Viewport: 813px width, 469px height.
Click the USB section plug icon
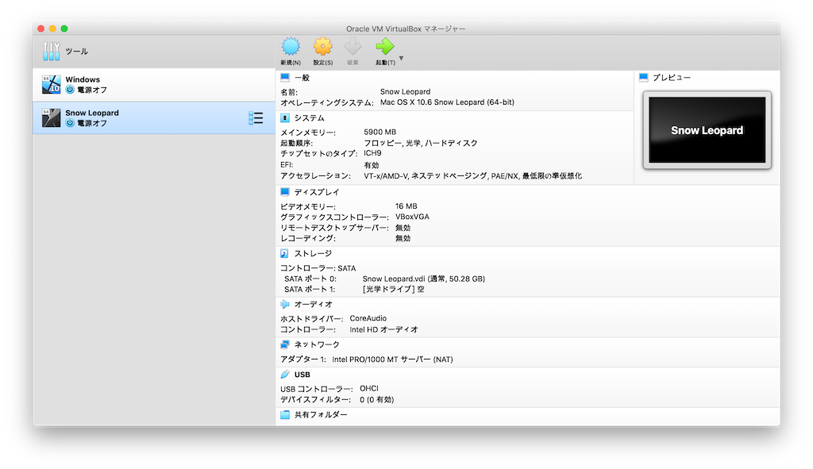click(285, 374)
